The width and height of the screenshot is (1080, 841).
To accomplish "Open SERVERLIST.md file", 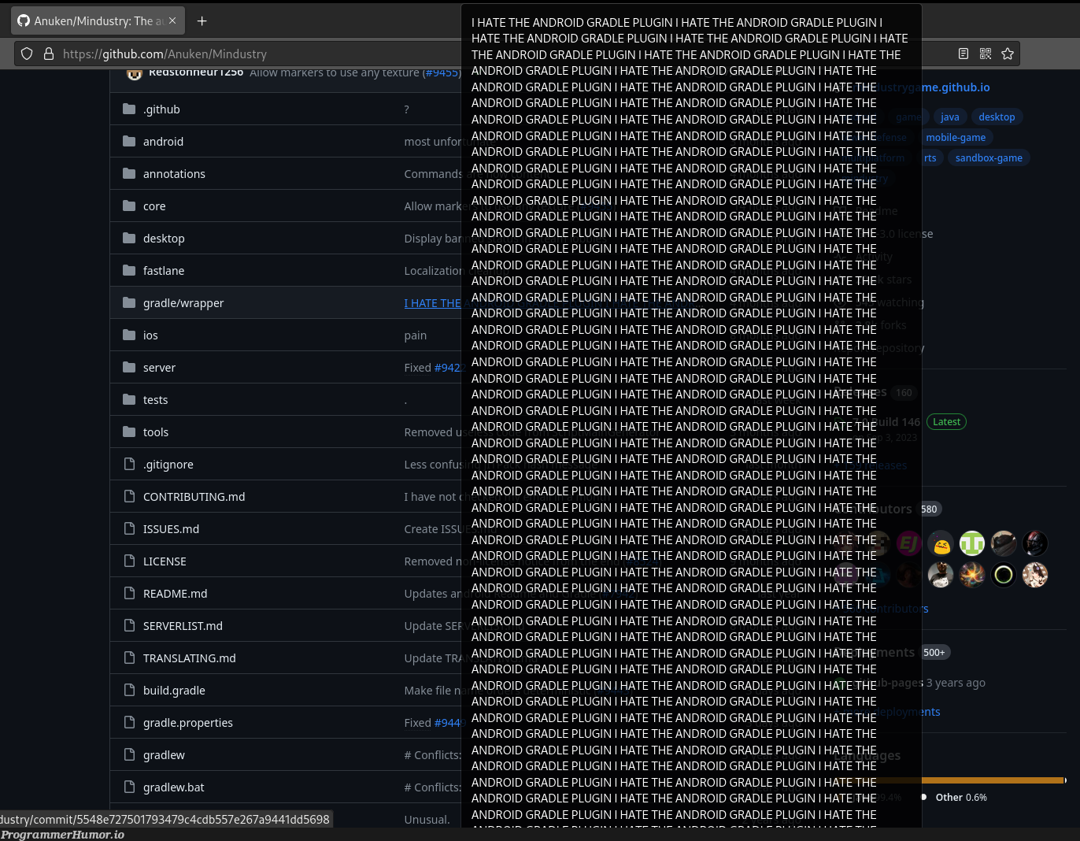I will (x=183, y=626).
